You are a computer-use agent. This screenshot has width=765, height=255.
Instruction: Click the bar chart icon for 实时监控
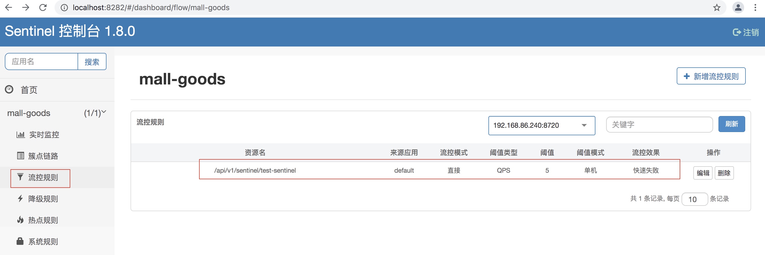click(x=21, y=134)
